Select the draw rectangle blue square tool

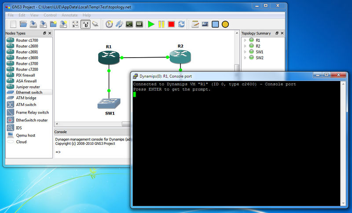(x=215, y=24)
